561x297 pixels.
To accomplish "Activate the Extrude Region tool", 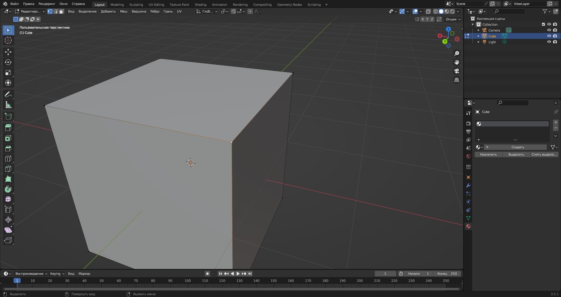I will 8,128.
